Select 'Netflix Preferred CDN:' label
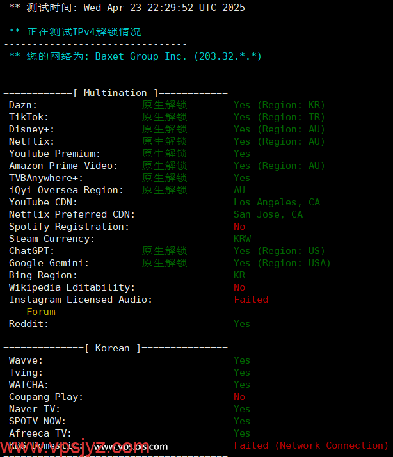Image resolution: width=393 pixels, height=457 pixels. (x=72, y=214)
